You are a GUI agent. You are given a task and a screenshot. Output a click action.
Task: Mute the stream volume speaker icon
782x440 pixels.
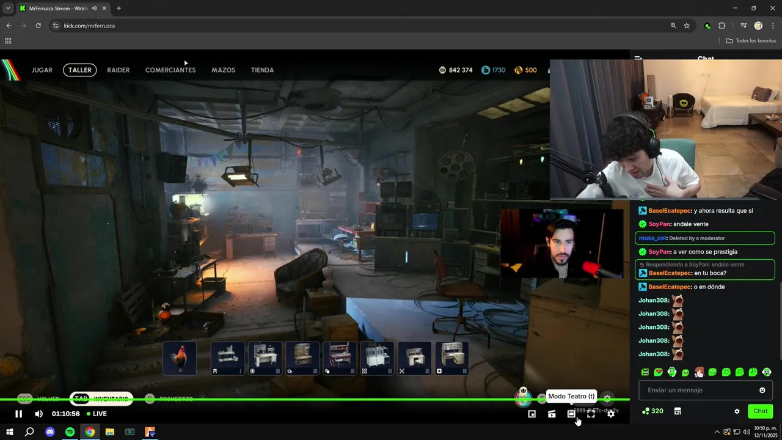tap(38, 414)
